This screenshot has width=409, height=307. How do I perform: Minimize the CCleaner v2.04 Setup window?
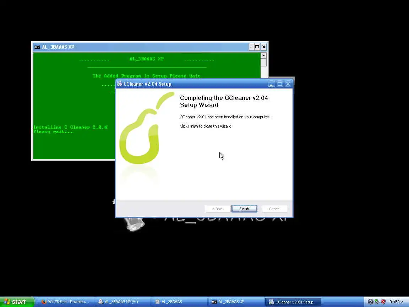[272, 84]
